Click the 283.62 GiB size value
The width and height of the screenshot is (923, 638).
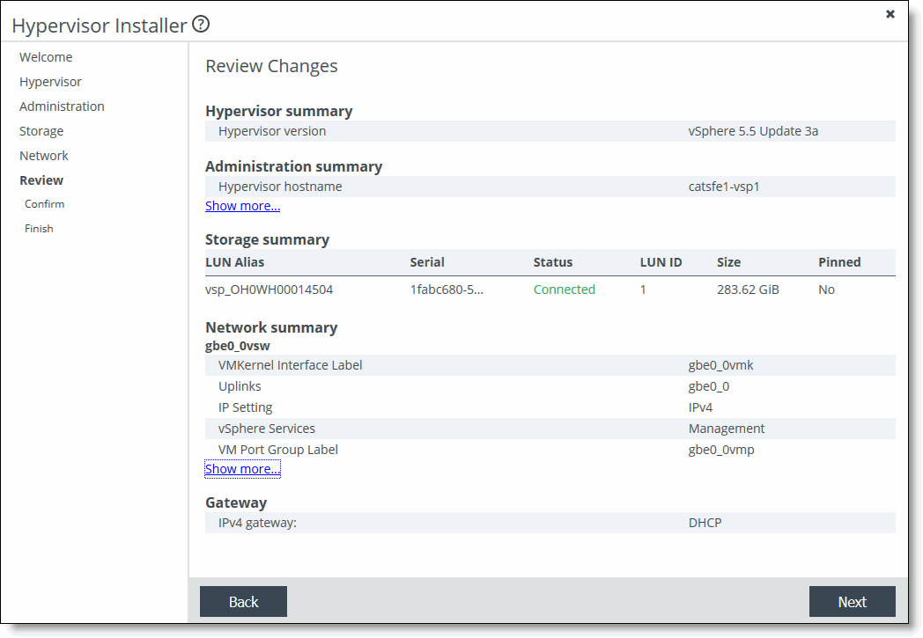748,290
